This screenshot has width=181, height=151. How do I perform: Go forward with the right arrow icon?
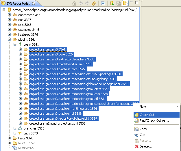87,3
